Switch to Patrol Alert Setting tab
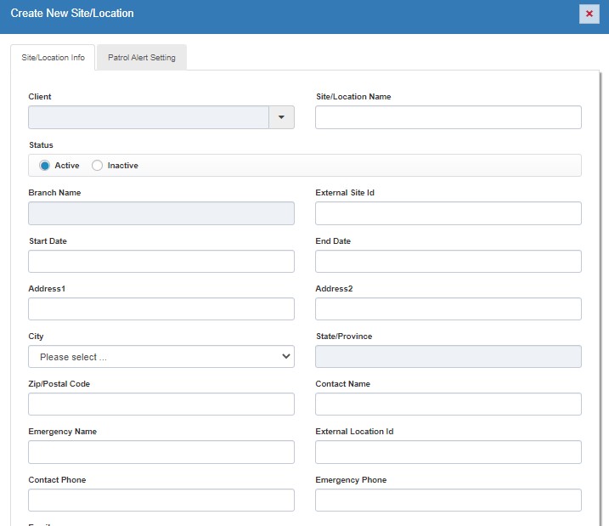Screen dimensions: 609x526 tap(141, 58)
